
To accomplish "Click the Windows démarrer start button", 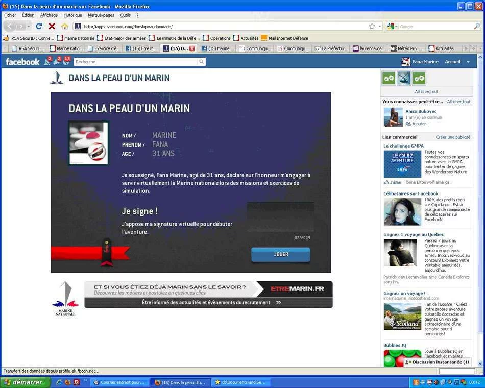I will (26, 382).
